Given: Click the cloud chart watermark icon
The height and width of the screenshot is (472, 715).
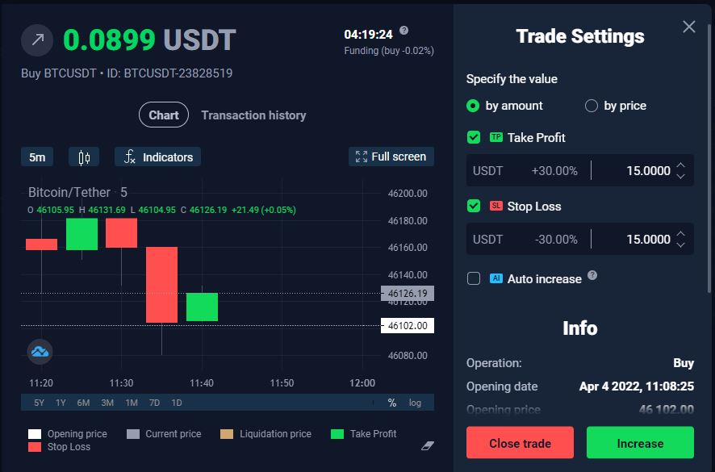Looking at the screenshot, I should 40,351.
